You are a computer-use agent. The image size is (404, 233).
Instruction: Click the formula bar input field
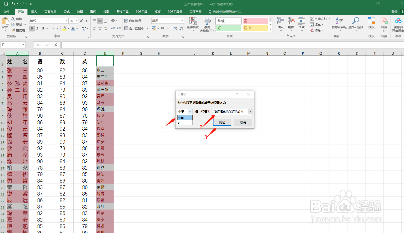[232, 45]
